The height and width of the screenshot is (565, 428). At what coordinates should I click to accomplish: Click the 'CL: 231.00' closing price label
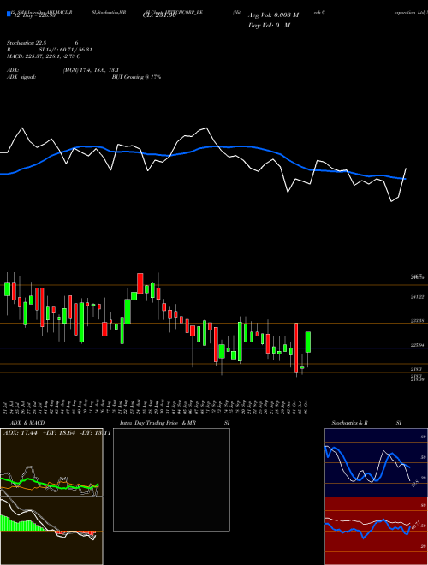159,15
